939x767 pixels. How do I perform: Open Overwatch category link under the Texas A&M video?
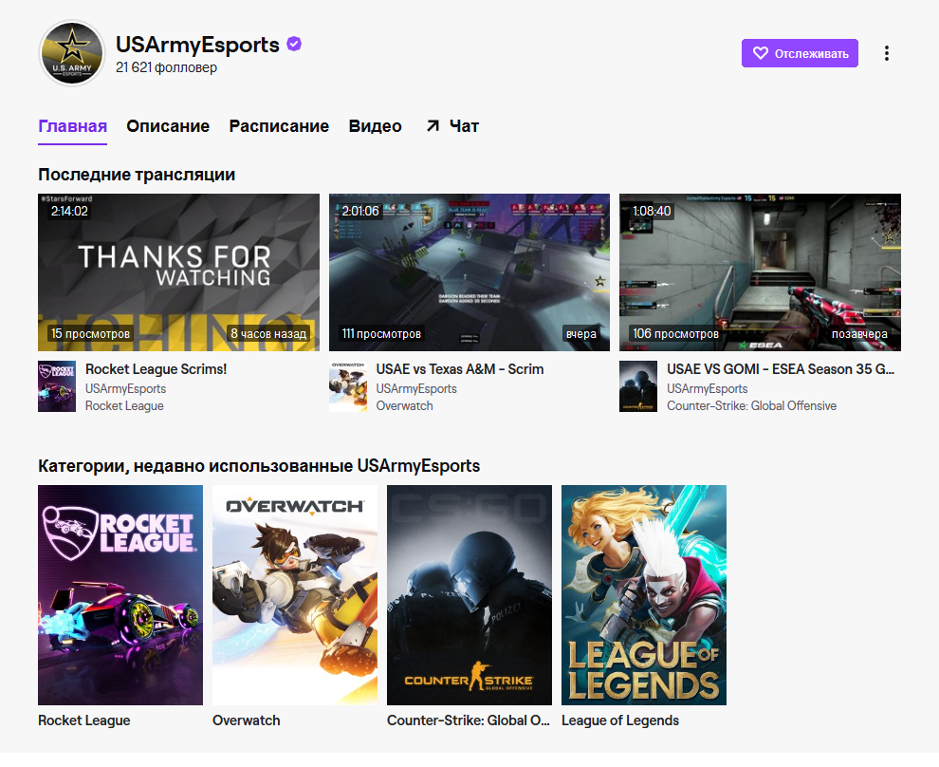point(404,405)
